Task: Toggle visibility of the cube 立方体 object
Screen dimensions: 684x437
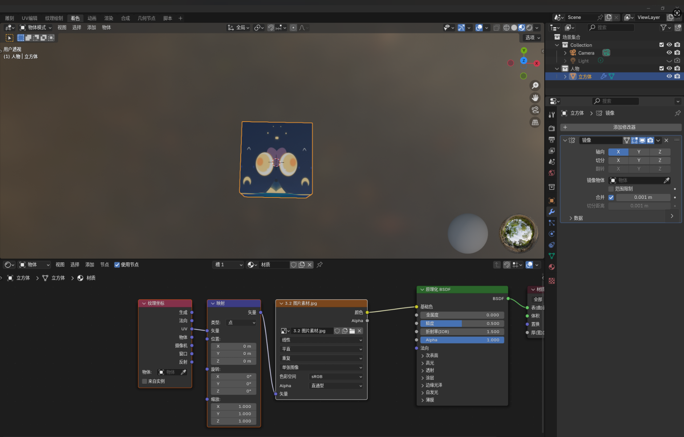Action: click(x=669, y=76)
